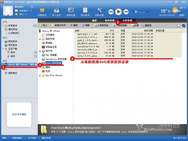Screen dimensions: 188x141
Task: Click the search magnifier icon
Action: [183, 26]
